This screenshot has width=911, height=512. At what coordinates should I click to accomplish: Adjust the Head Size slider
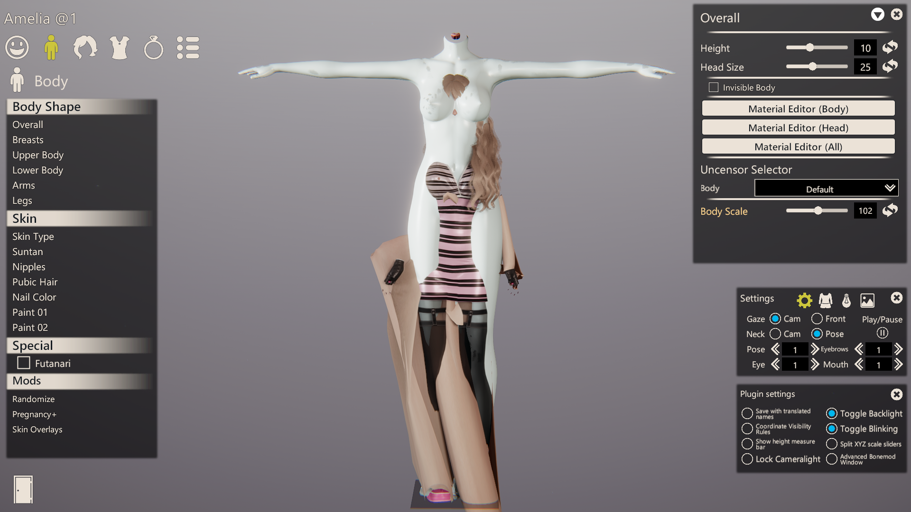coord(817,66)
